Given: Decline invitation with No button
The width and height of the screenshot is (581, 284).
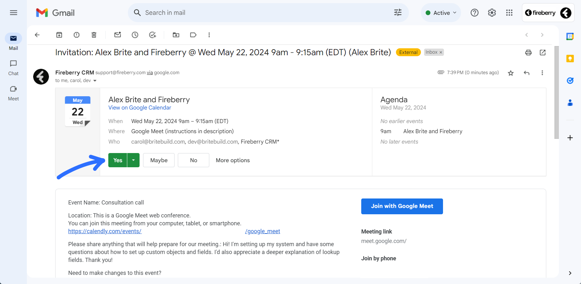Looking at the screenshot, I should (x=194, y=160).
